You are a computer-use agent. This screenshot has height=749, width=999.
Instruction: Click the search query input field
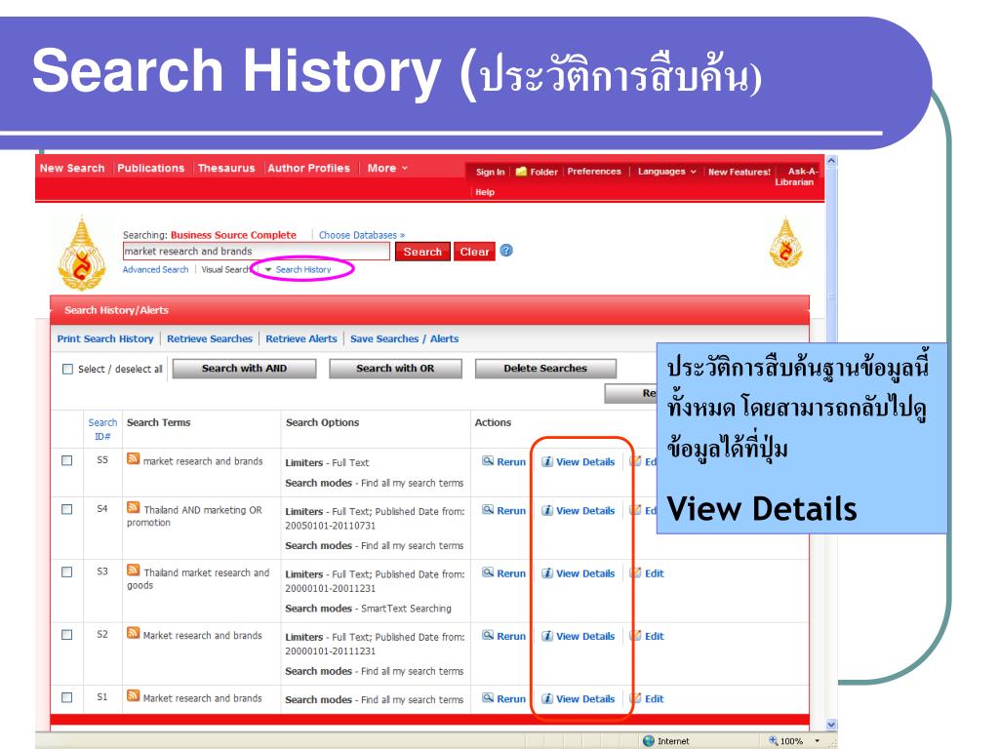[257, 252]
